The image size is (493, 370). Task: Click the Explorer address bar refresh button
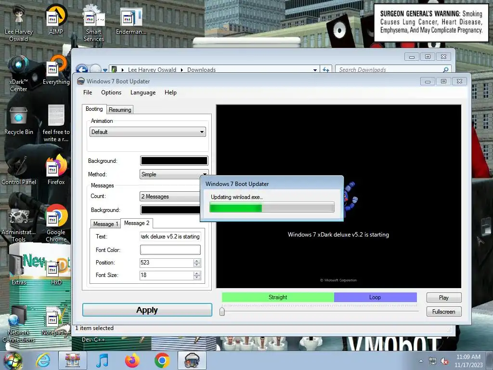pyautogui.click(x=326, y=69)
